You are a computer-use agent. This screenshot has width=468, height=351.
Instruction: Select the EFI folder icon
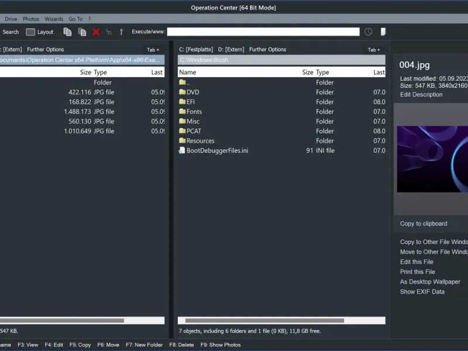tap(183, 102)
